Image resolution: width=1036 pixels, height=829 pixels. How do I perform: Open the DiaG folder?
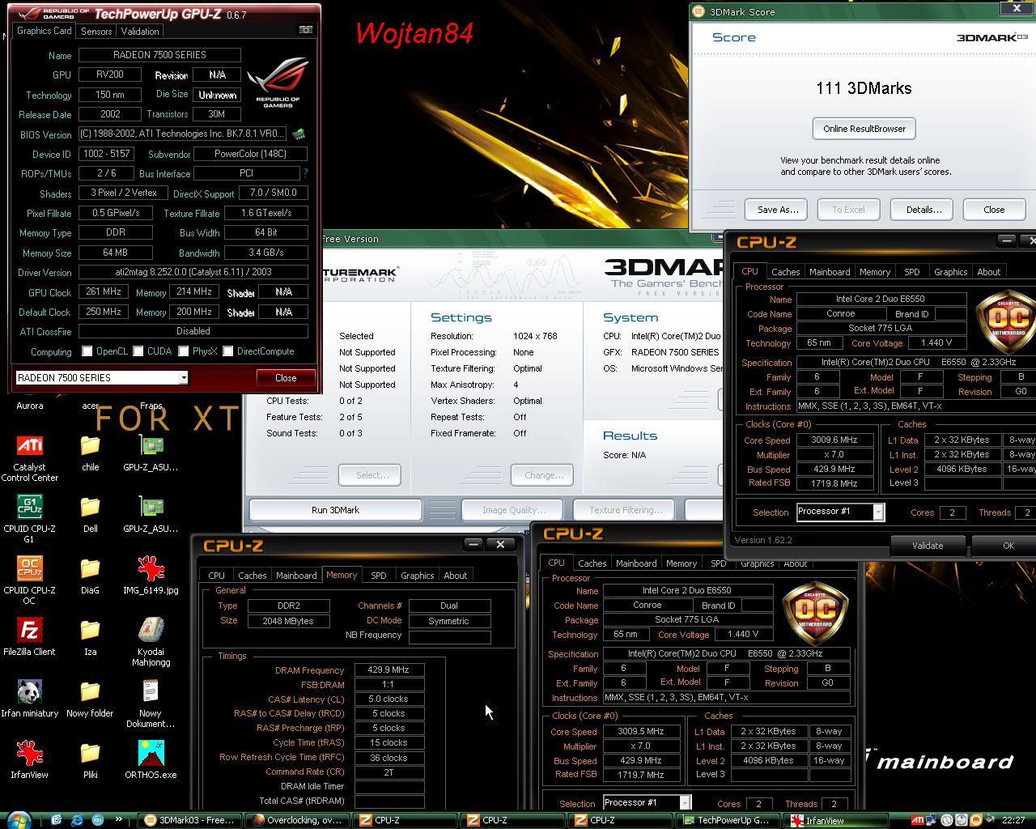point(90,576)
